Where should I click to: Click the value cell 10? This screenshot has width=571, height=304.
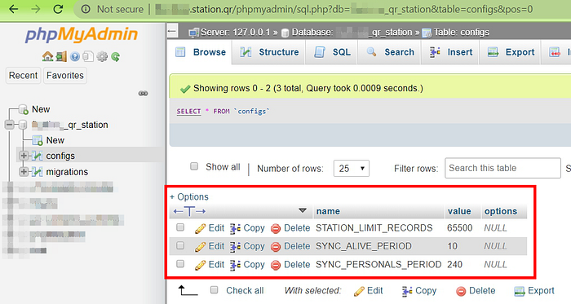point(452,246)
